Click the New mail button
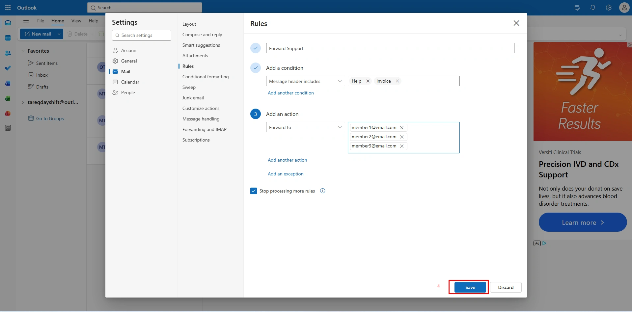Viewport: 632px width, 312px height. (x=38, y=34)
